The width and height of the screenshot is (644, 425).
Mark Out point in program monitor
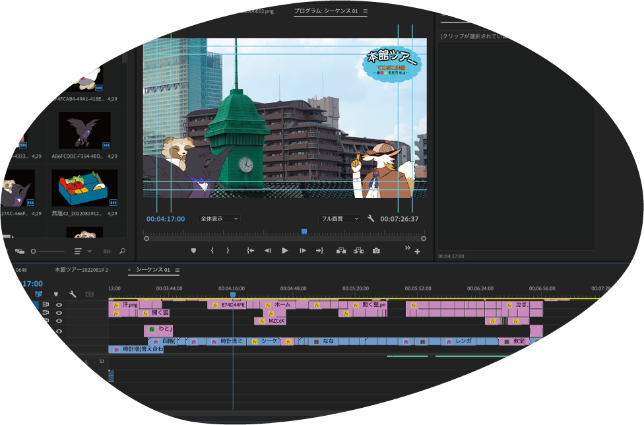(x=228, y=251)
